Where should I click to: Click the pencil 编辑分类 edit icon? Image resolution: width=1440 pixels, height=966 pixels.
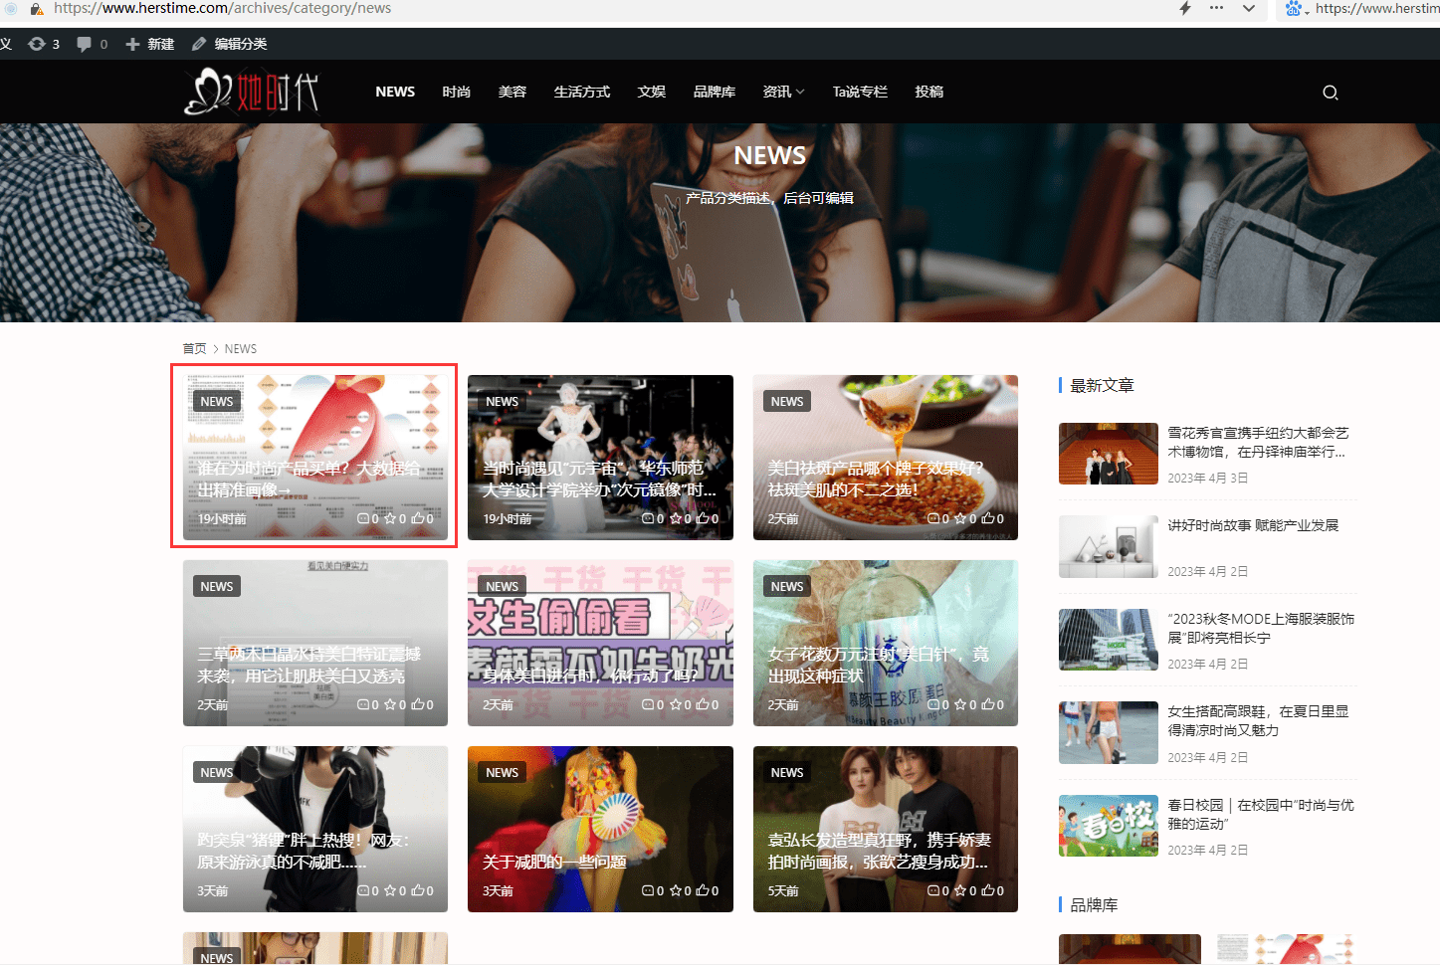point(199,44)
